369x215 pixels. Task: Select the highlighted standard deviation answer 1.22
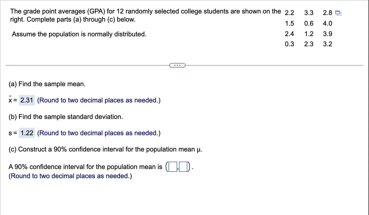click(x=26, y=133)
